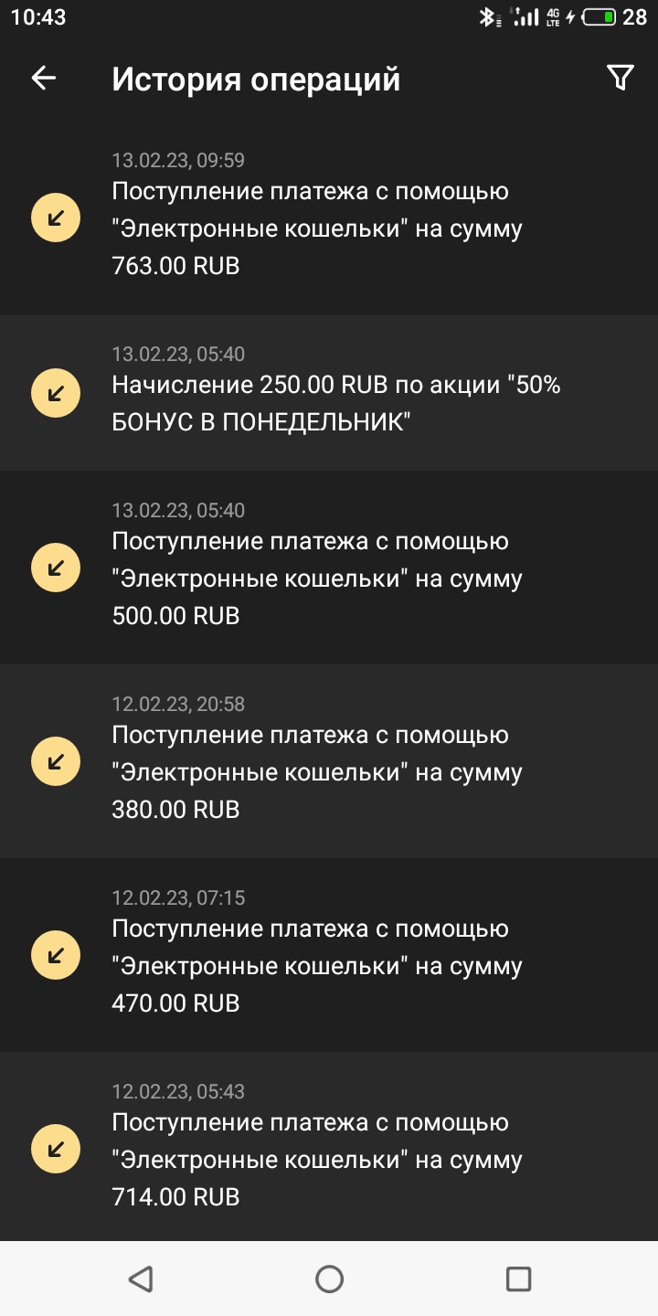Screen dimensions: 658x1316
Task: Tap incoming arrow icon for 380.00 RUB payment
Action: coord(56,761)
